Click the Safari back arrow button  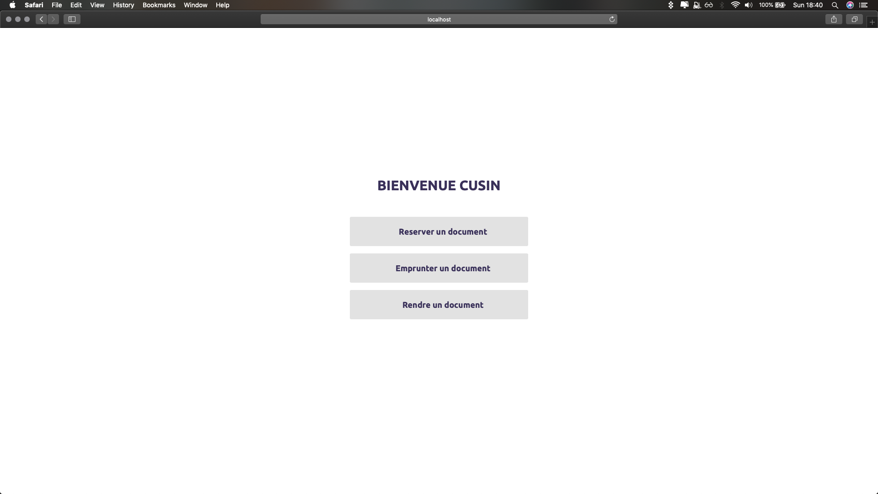(42, 19)
